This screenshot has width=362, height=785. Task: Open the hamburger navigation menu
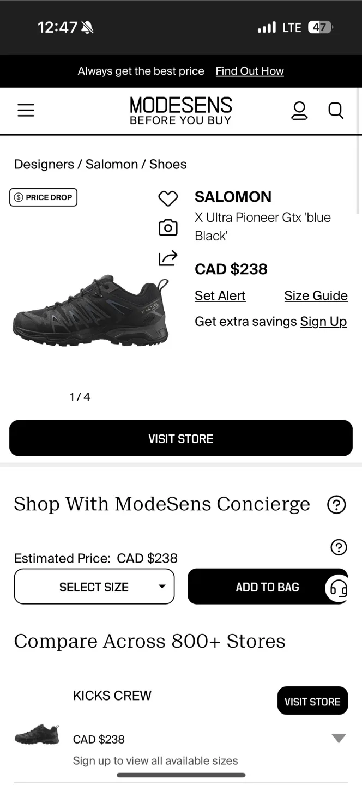tap(26, 110)
